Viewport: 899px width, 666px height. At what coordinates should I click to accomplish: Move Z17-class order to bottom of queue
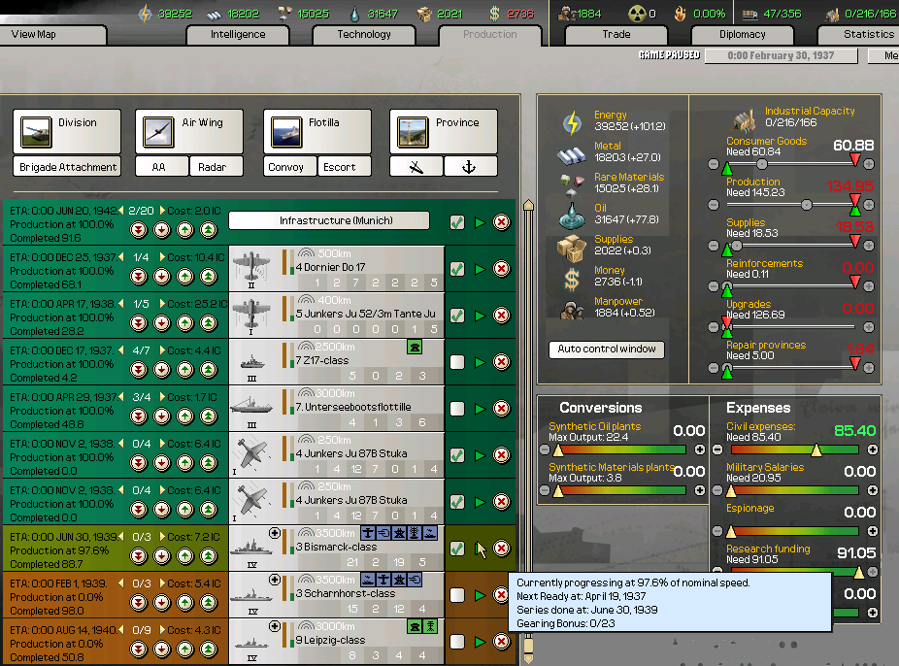139,370
